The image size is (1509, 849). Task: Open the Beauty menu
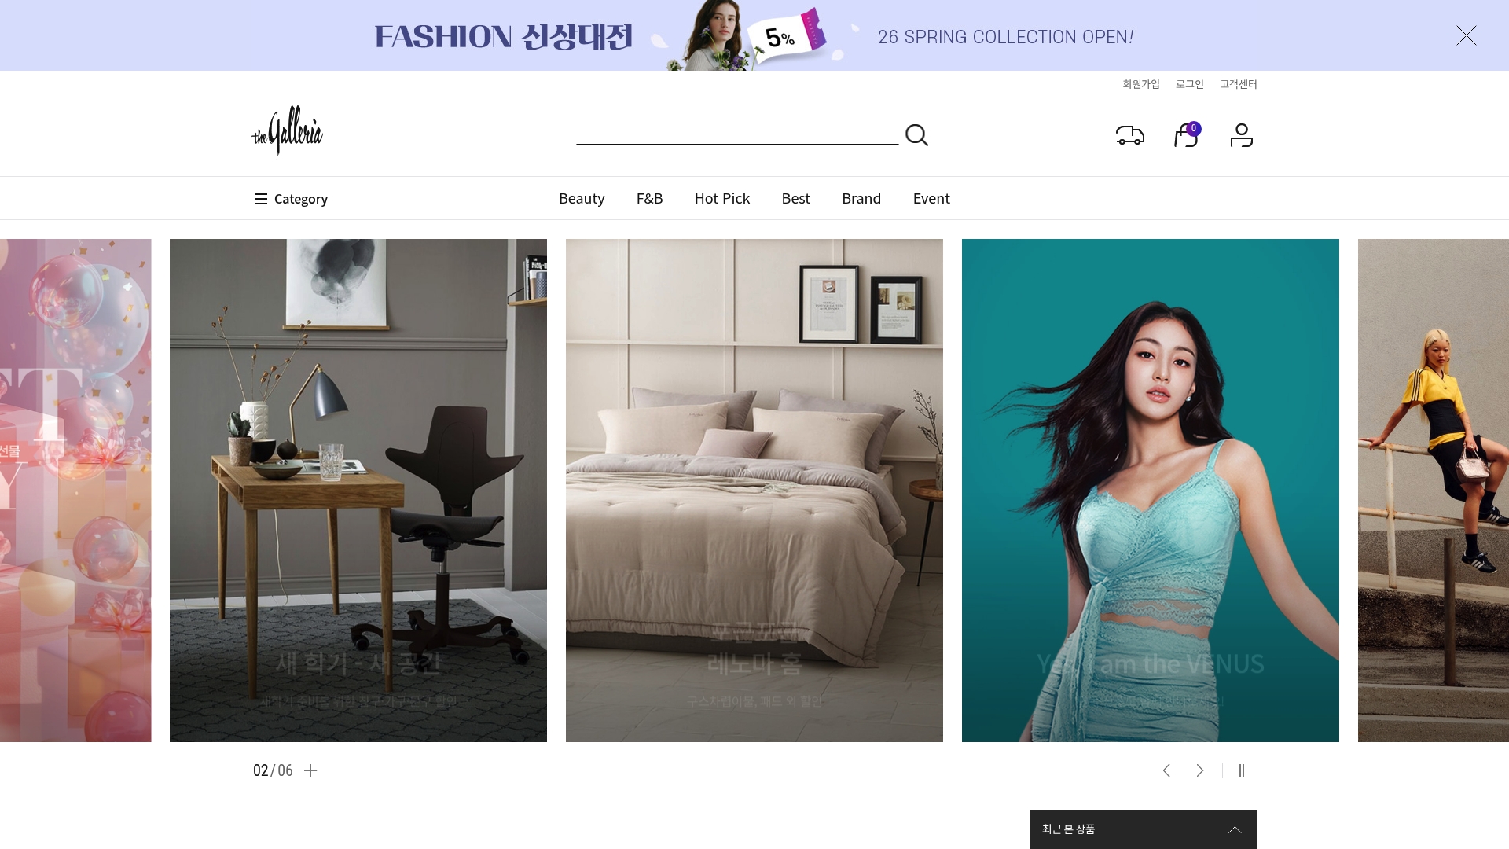pyautogui.click(x=582, y=198)
